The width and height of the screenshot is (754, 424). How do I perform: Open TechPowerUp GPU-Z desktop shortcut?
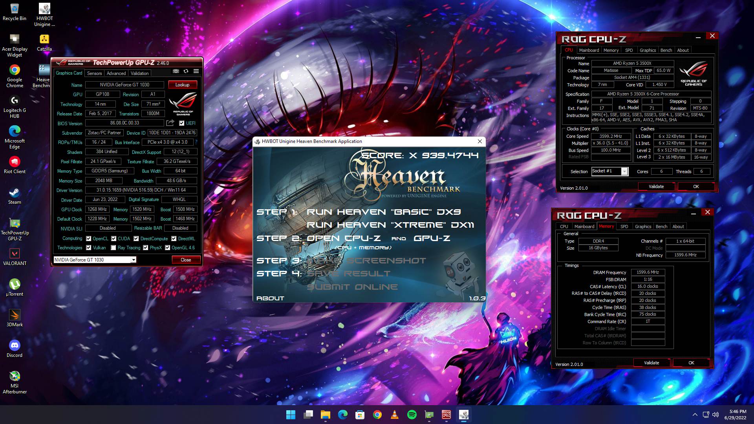[15, 229]
